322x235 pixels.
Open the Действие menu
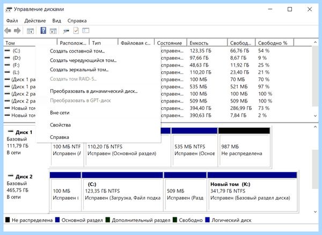click(35, 21)
